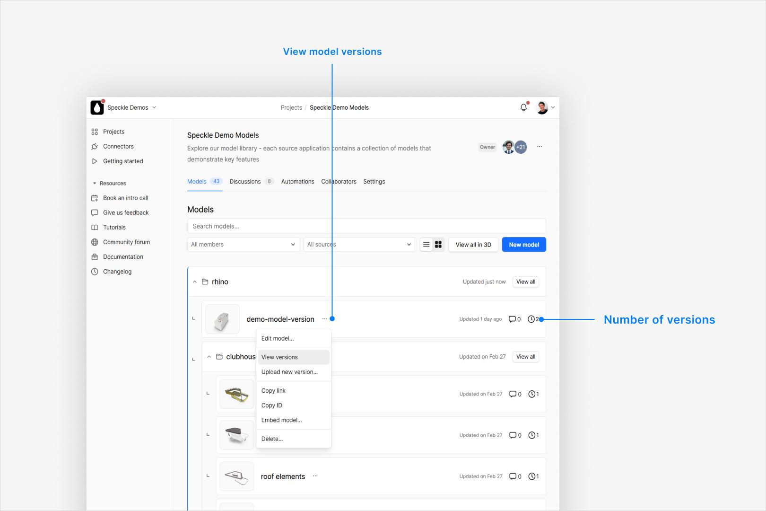Open the notifications bell
Viewport: 766px width, 511px height.
(x=523, y=107)
